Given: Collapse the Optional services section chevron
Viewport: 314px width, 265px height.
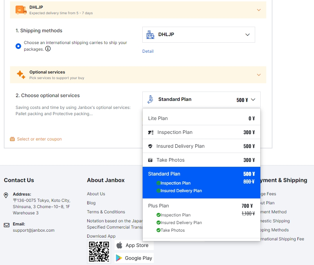Looking at the screenshot, I should [259, 75].
